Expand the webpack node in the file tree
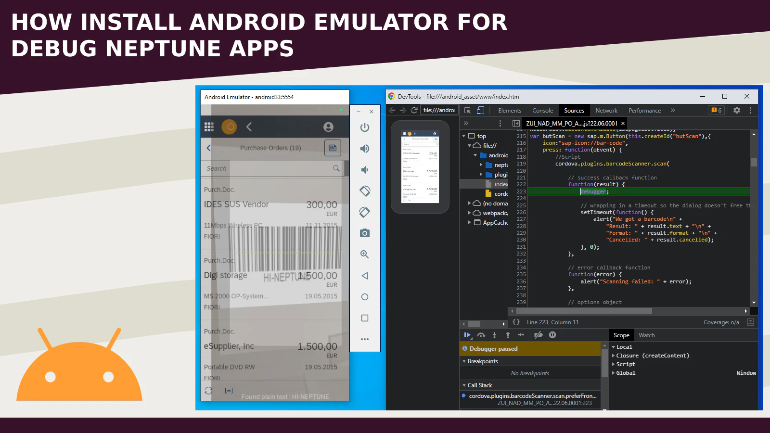This screenshot has width=770, height=433. click(470, 213)
